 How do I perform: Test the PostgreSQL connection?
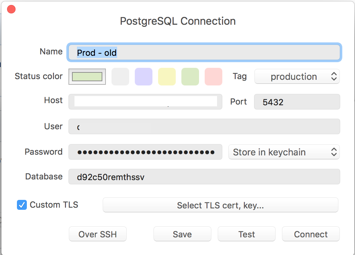[247, 234]
